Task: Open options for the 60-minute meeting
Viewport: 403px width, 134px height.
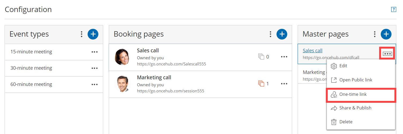Action: [x=94, y=85]
